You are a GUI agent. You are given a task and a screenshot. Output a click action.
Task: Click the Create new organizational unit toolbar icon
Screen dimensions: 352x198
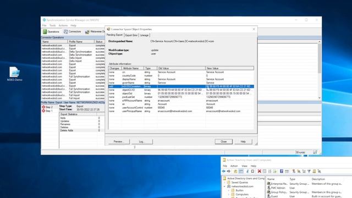click(x=304, y=171)
